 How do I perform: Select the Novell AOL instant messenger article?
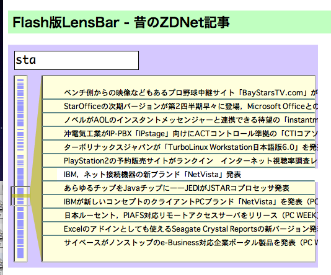pyautogui.click(x=179, y=120)
